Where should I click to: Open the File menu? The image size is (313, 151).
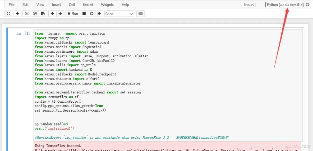(12, 4)
